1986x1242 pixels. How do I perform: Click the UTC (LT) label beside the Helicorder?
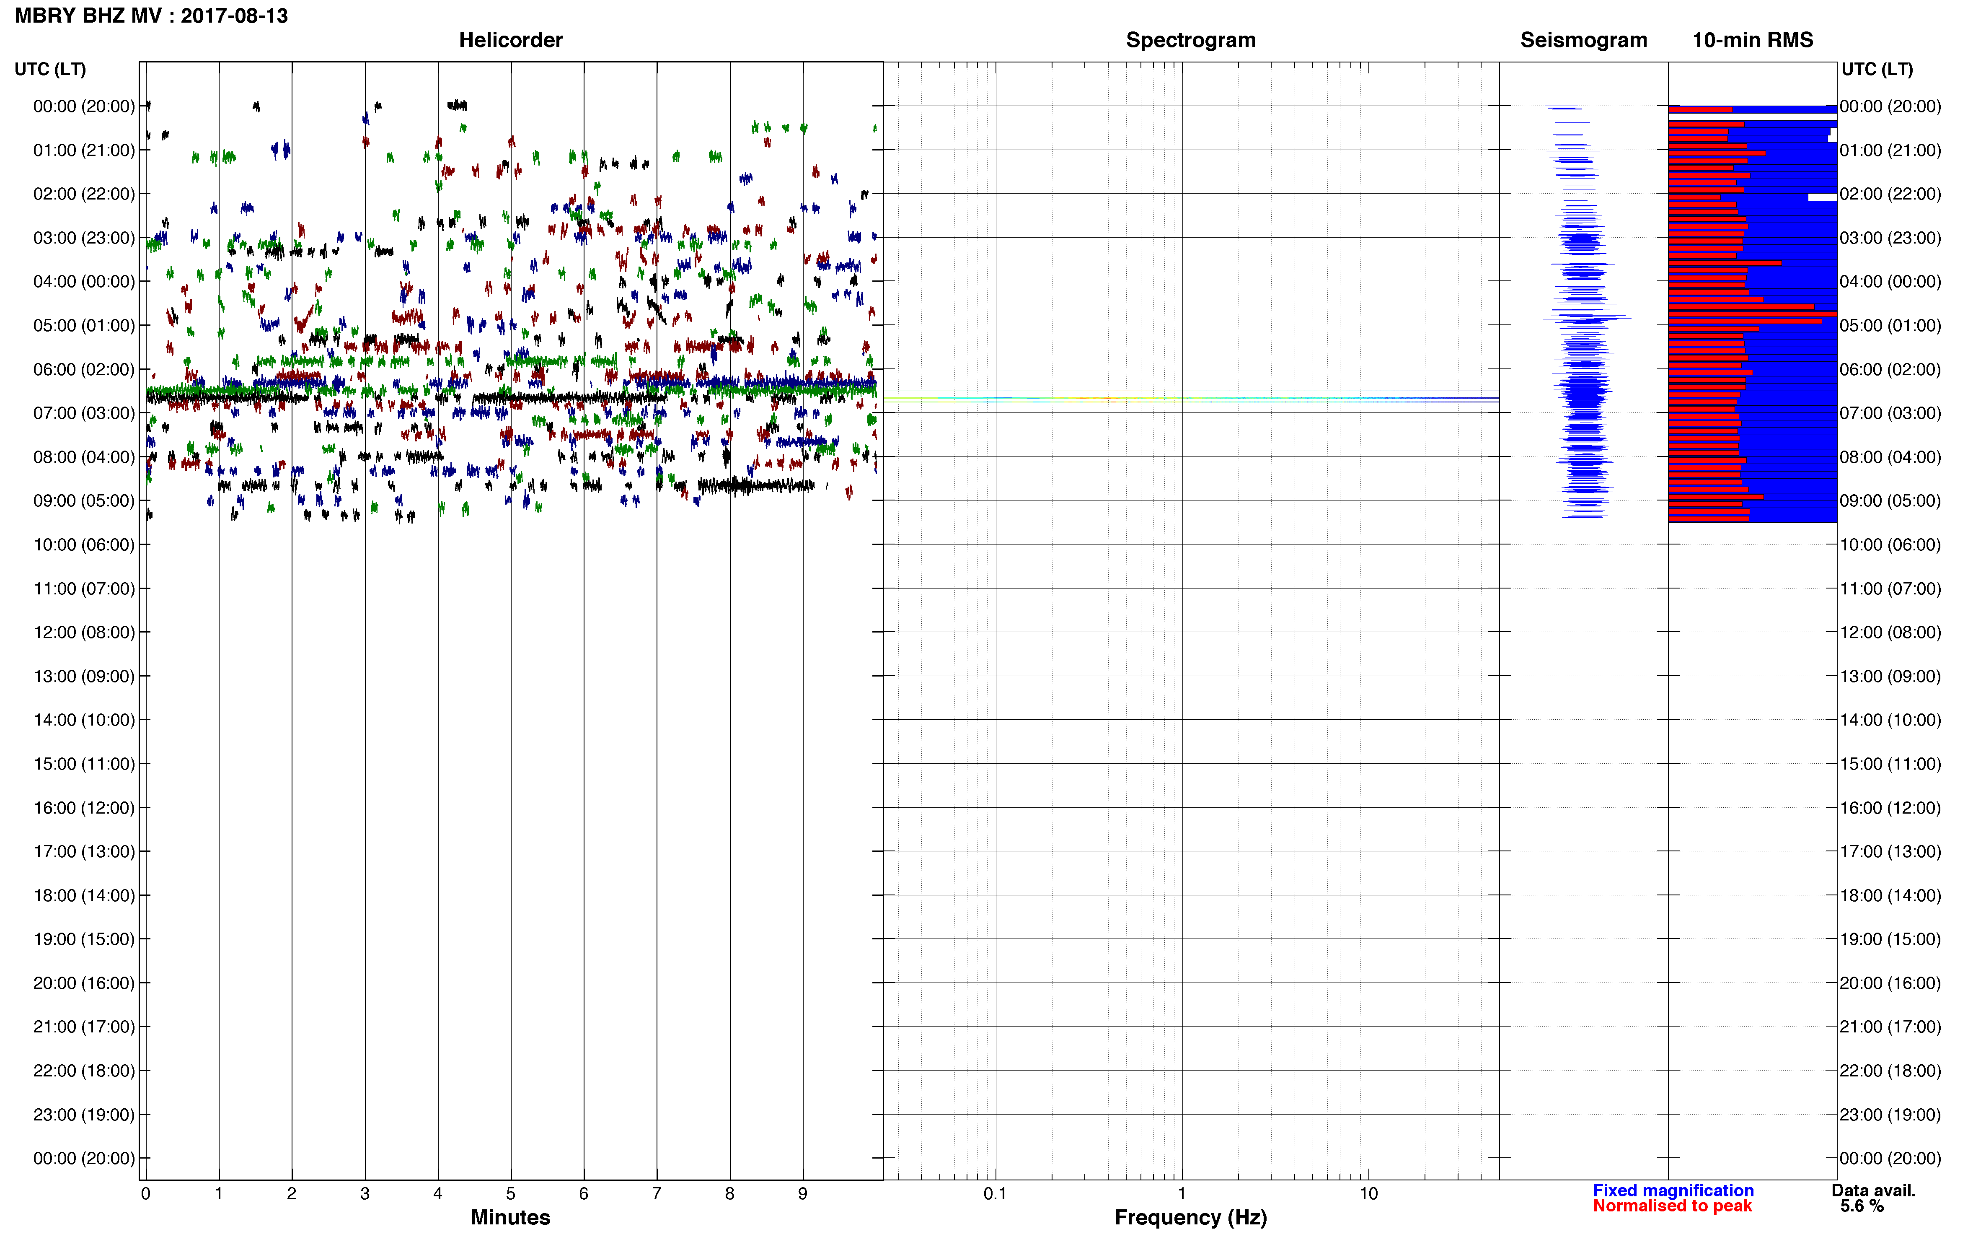click(50, 69)
